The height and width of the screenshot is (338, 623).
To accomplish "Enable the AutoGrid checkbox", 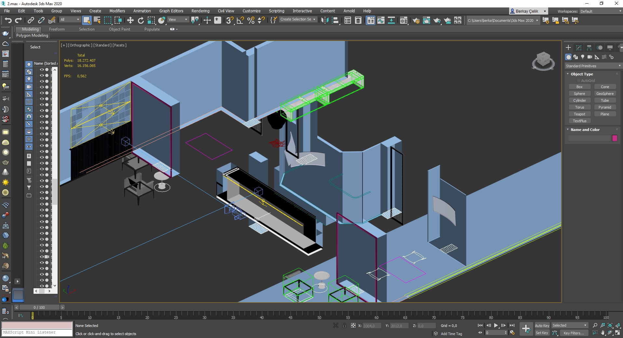I will (579, 81).
